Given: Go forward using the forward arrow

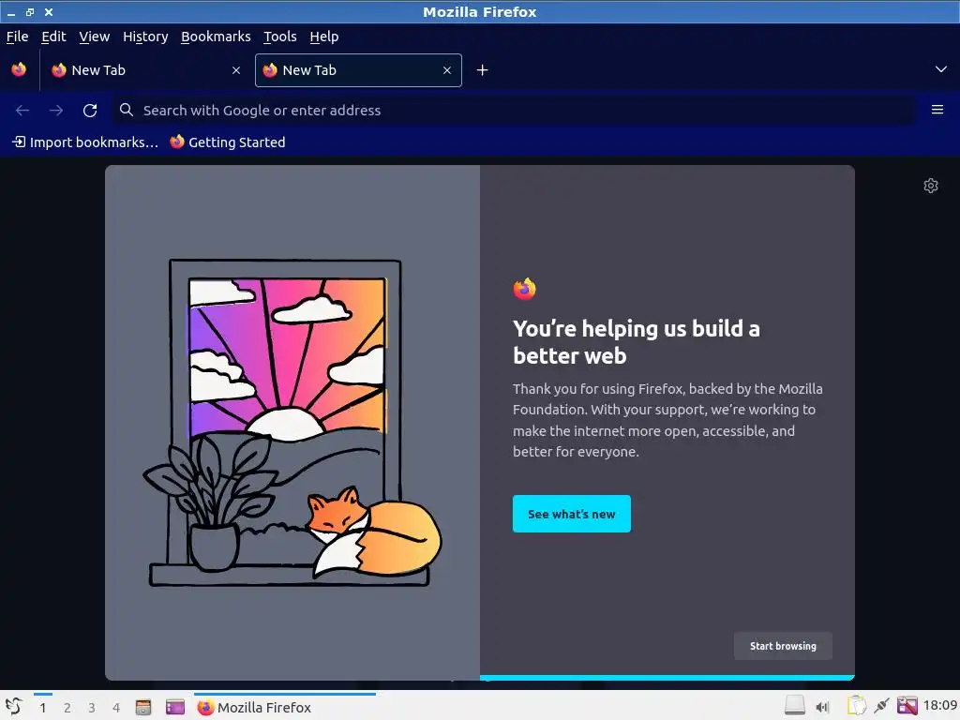Looking at the screenshot, I should coord(56,111).
